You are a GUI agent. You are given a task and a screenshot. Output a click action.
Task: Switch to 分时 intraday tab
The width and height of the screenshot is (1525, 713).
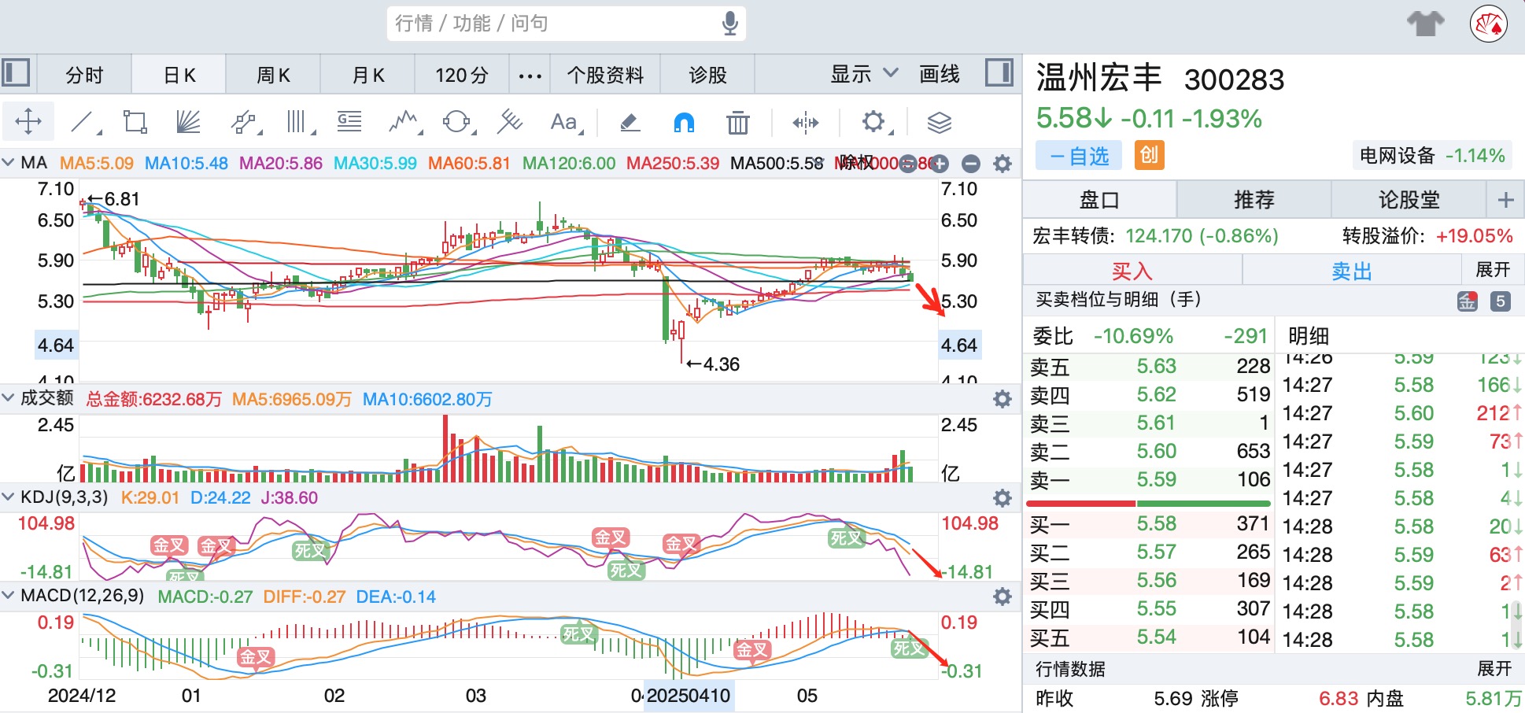(84, 75)
